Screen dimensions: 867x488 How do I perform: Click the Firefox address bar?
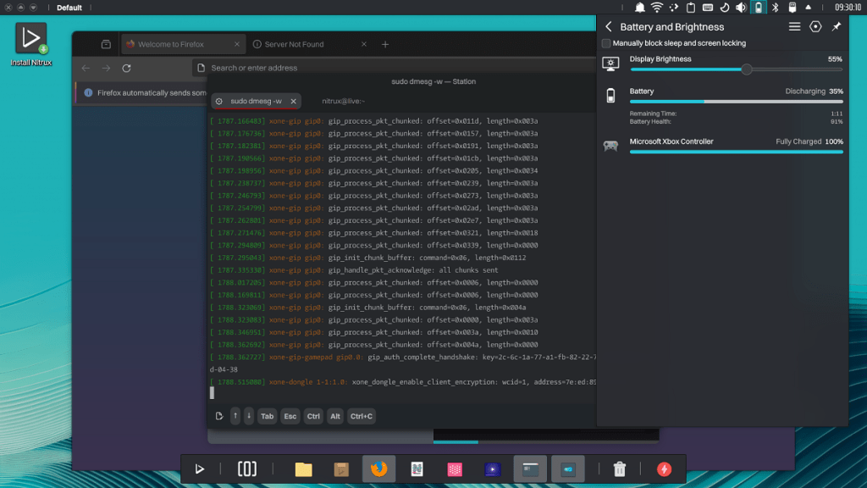339,68
